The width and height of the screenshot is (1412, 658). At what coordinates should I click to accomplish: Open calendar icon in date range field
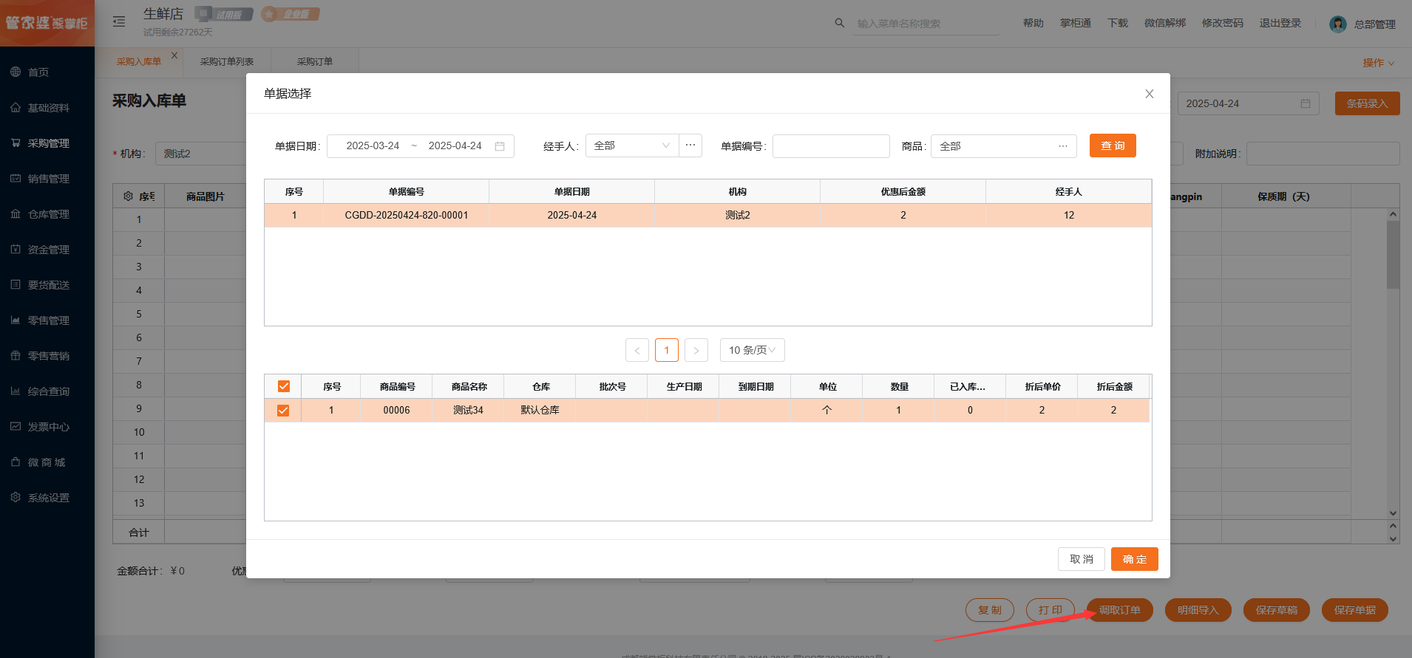tap(500, 146)
